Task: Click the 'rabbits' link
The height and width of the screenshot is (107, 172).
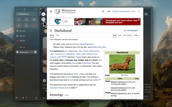Action: click(96, 80)
